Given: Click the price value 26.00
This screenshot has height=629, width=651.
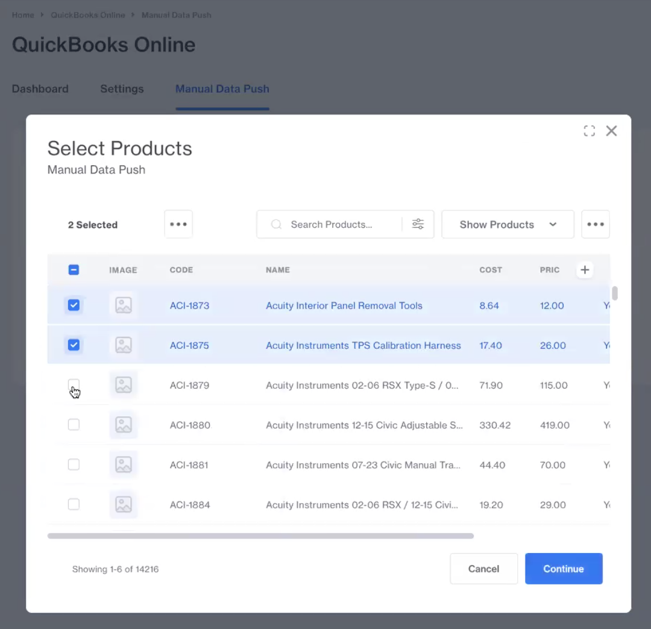Looking at the screenshot, I should pos(553,345).
